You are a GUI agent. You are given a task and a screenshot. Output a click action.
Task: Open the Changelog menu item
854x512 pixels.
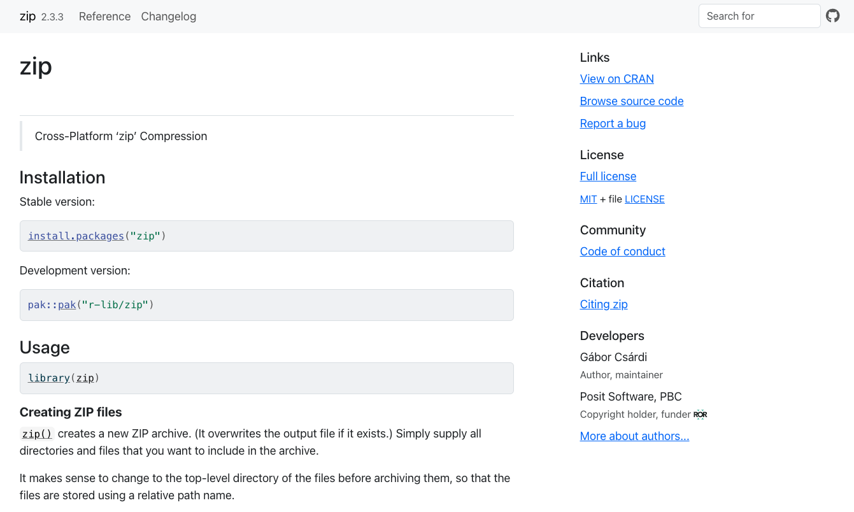point(168,17)
